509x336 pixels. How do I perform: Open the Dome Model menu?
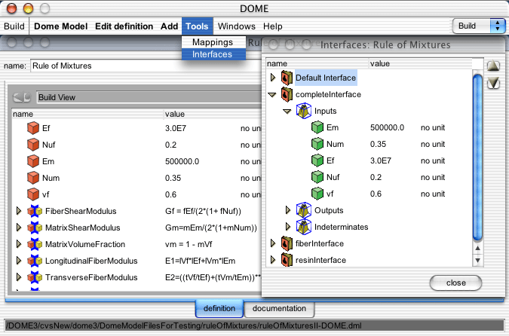pos(61,26)
